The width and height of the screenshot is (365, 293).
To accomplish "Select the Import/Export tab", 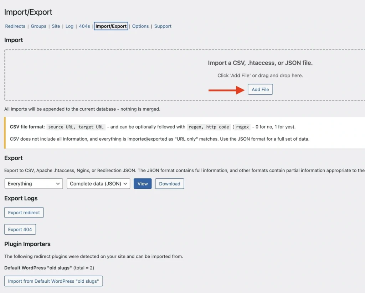I will tap(111, 26).
